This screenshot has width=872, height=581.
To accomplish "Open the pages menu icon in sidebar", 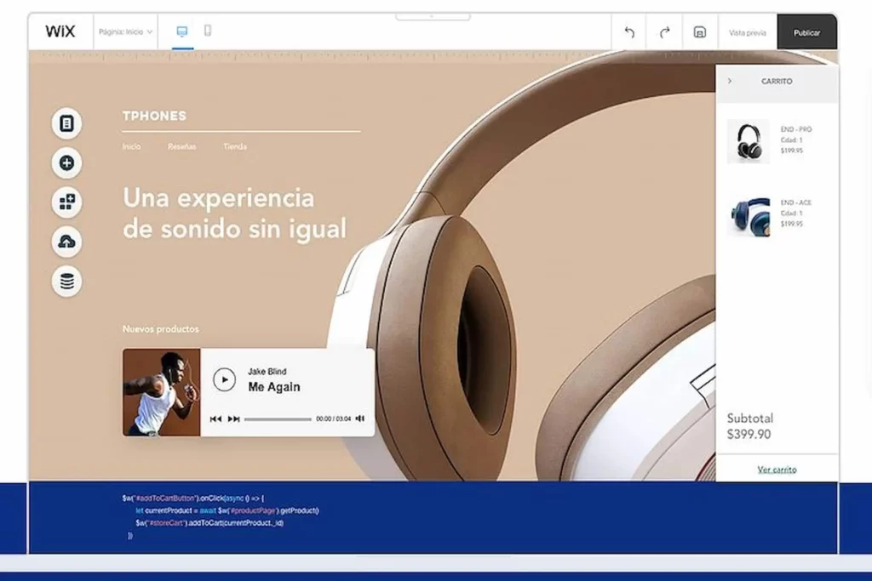I will pyautogui.click(x=66, y=123).
